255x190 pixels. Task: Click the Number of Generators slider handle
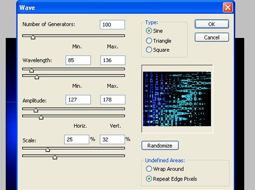33,37
